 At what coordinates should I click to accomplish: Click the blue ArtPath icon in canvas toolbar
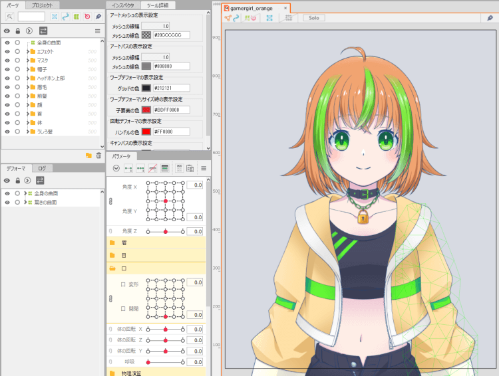(236, 18)
